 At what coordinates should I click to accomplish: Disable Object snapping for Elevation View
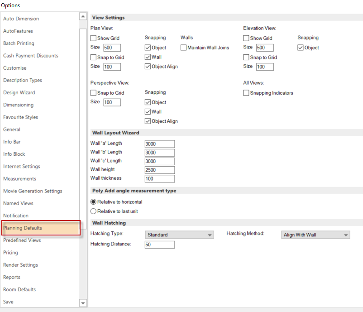(300, 48)
